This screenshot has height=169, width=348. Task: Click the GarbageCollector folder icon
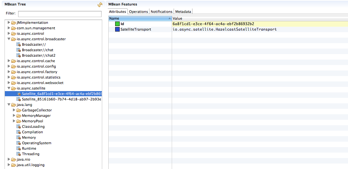[19, 110]
